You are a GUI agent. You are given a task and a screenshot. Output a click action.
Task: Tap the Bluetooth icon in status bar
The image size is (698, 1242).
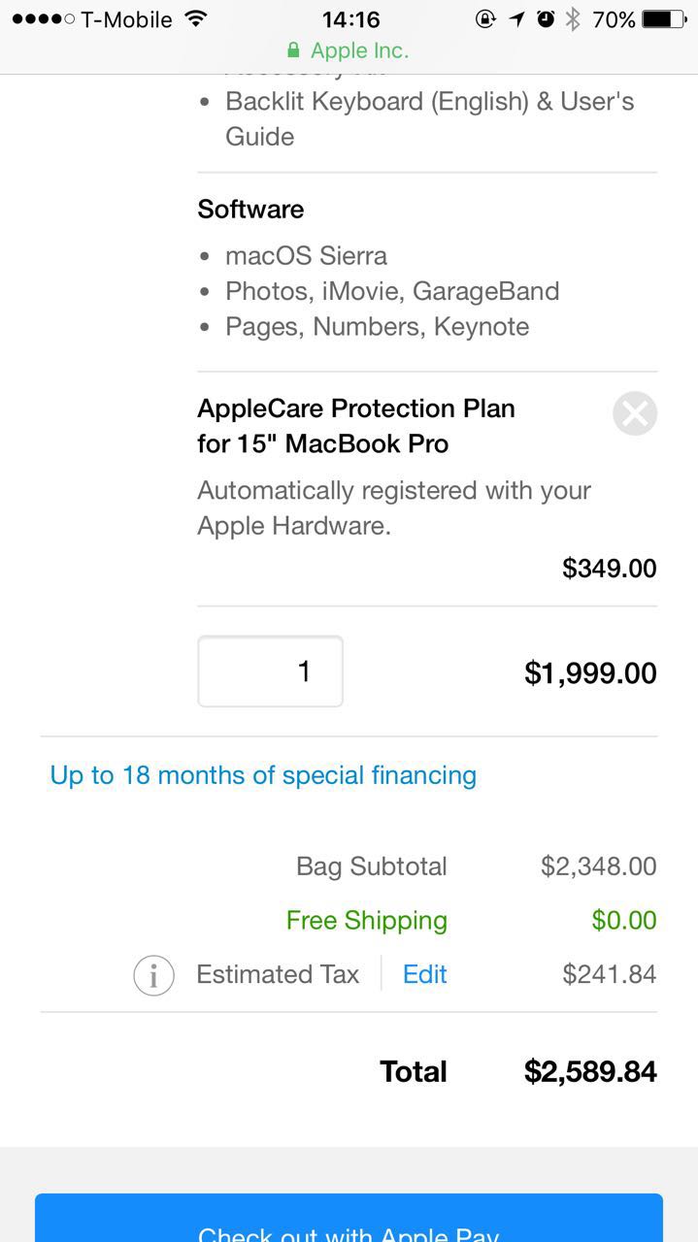click(573, 19)
